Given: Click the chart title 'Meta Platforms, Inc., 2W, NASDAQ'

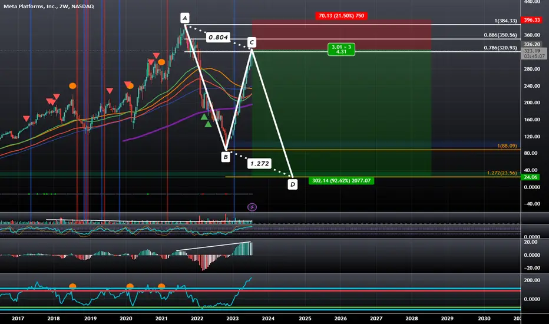Looking at the screenshot, I should pos(49,6).
